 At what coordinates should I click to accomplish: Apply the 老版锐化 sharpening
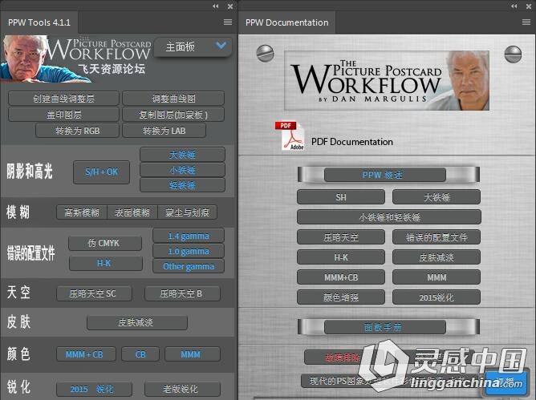click(182, 389)
